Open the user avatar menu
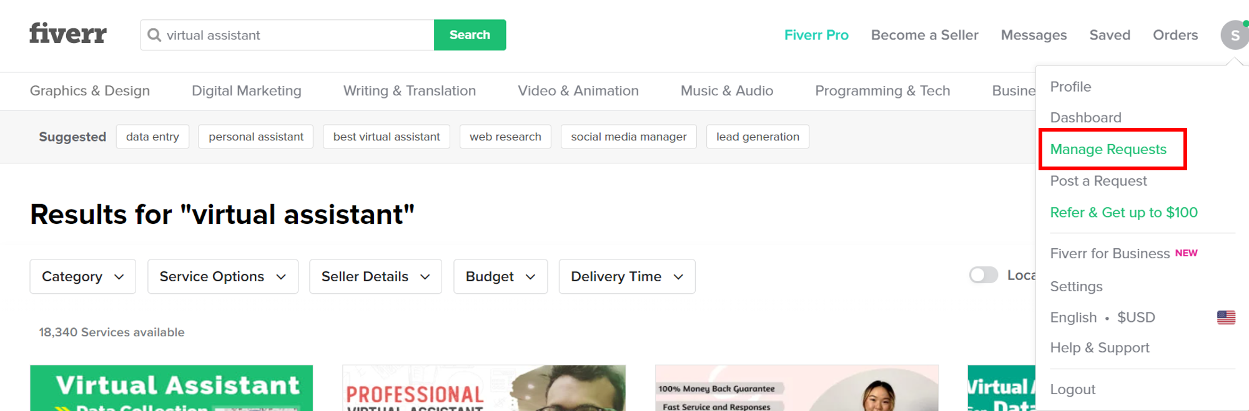 1235,35
